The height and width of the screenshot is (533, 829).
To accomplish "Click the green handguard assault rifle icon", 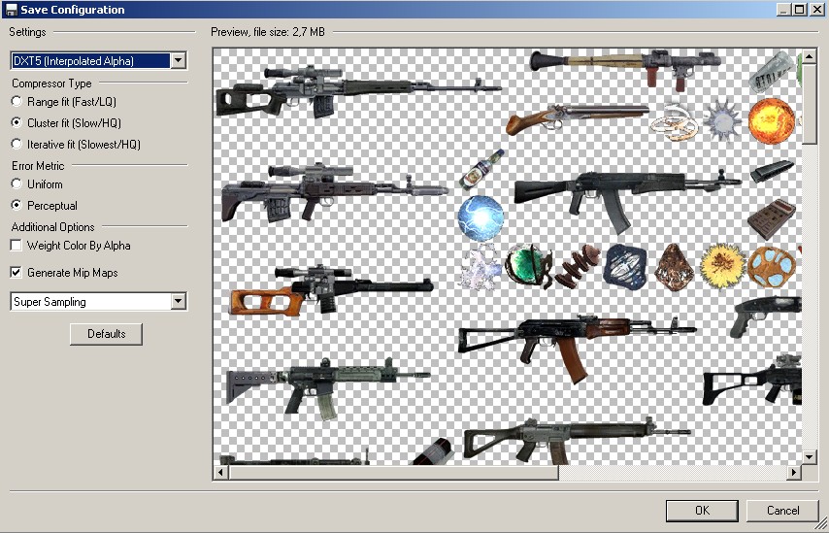I will [x=328, y=388].
